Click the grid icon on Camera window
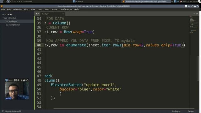The width and height of the screenshot is (201, 113). tap(15, 80)
